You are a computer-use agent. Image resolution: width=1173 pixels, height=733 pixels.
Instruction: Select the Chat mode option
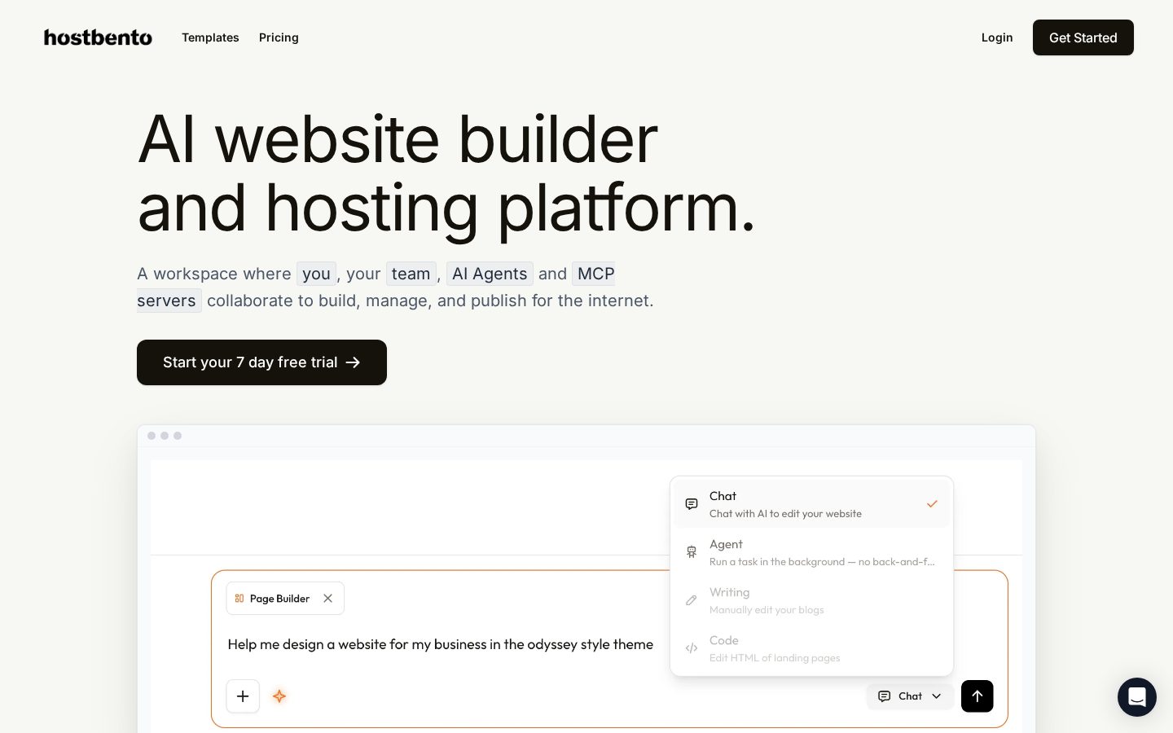(811, 504)
